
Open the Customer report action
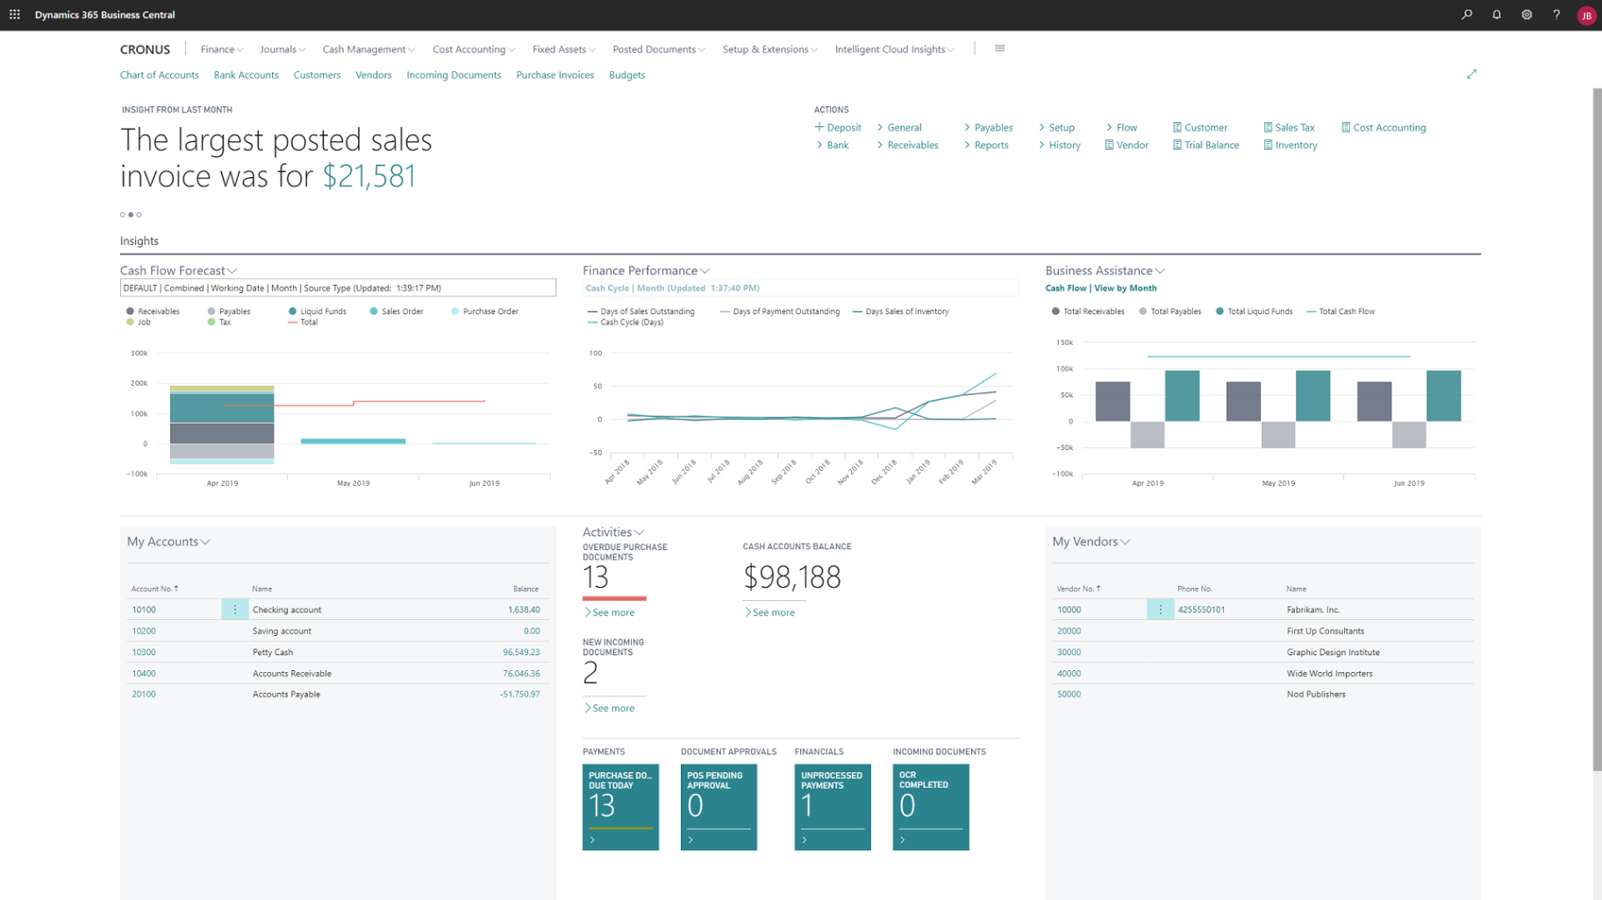pyautogui.click(x=1200, y=127)
